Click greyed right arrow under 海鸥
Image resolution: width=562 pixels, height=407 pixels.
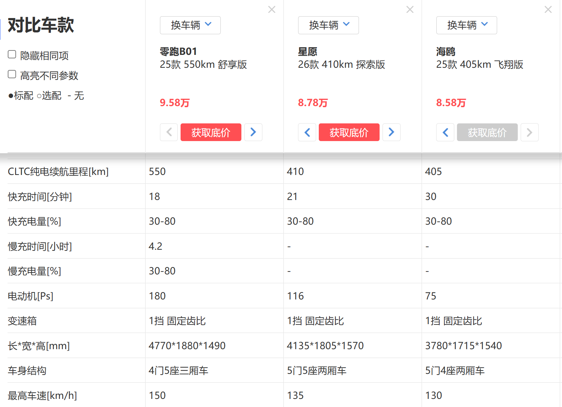coord(530,132)
